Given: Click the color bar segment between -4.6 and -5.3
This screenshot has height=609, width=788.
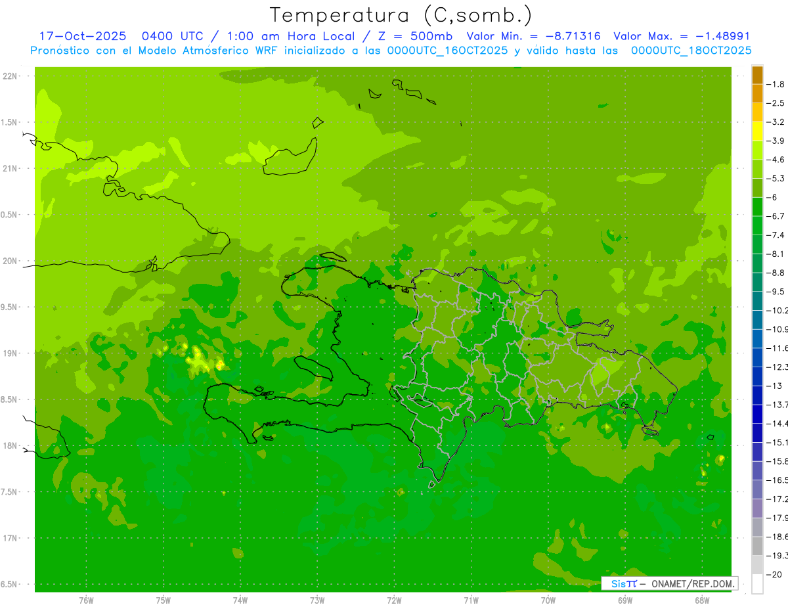Looking at the screenshot, I should click(757, 169).
